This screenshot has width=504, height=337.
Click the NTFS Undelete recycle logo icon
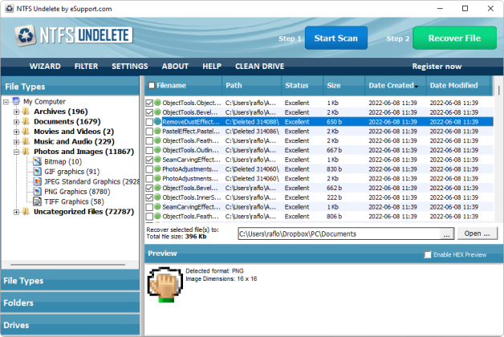(x=25, y=35)
